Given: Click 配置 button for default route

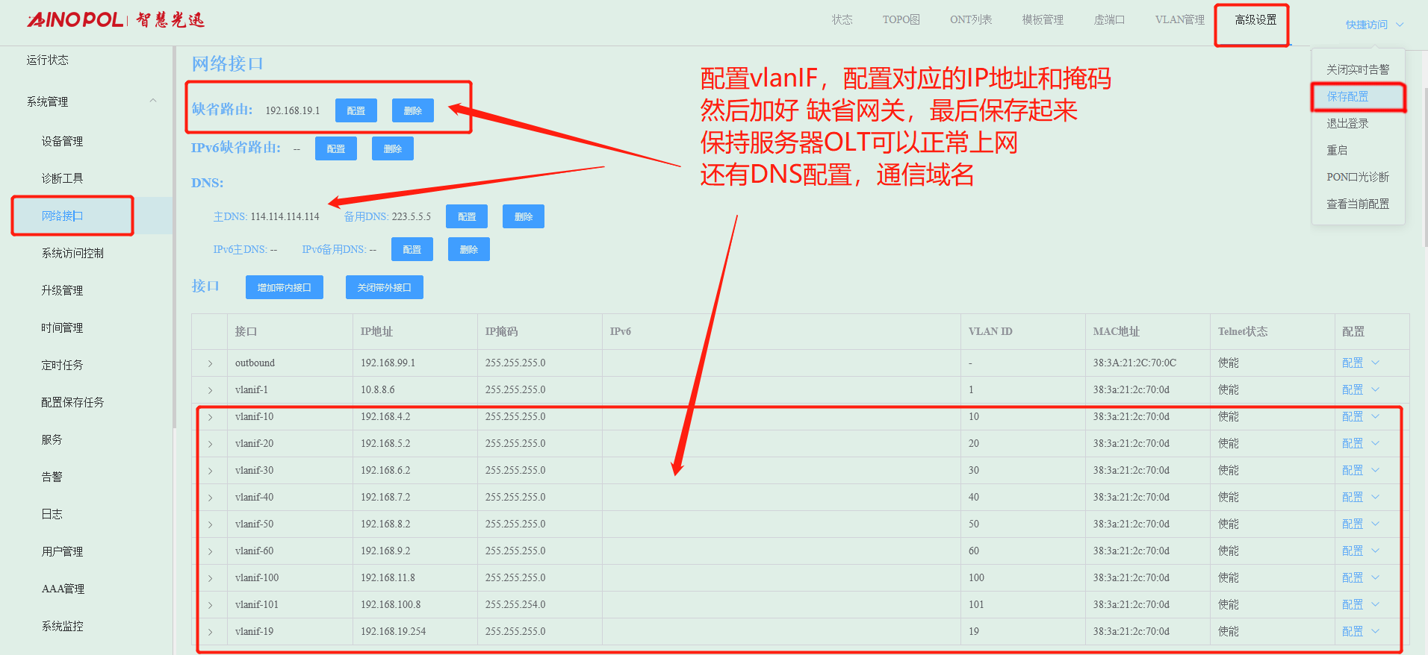Looking at the screenshot, I should pyautogui.click(x=356, y=110).
